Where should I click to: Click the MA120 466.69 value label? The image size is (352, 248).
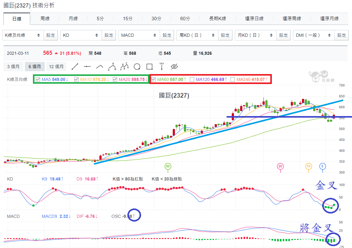pos(212,79)
